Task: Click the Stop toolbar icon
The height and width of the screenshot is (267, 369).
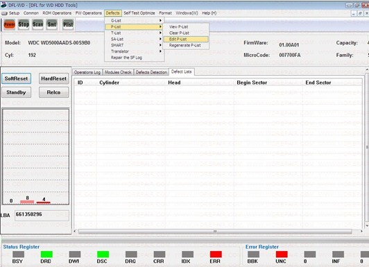Action: tap(24, 24)
